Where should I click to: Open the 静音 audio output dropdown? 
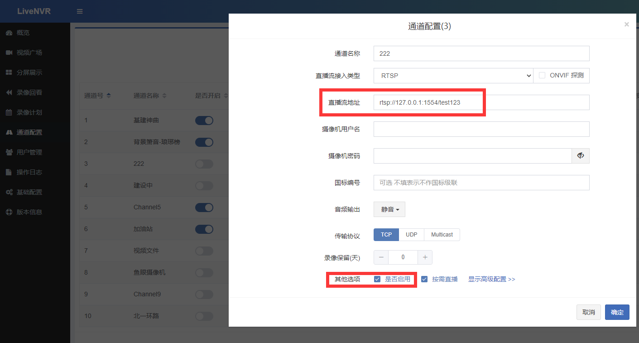389,209
